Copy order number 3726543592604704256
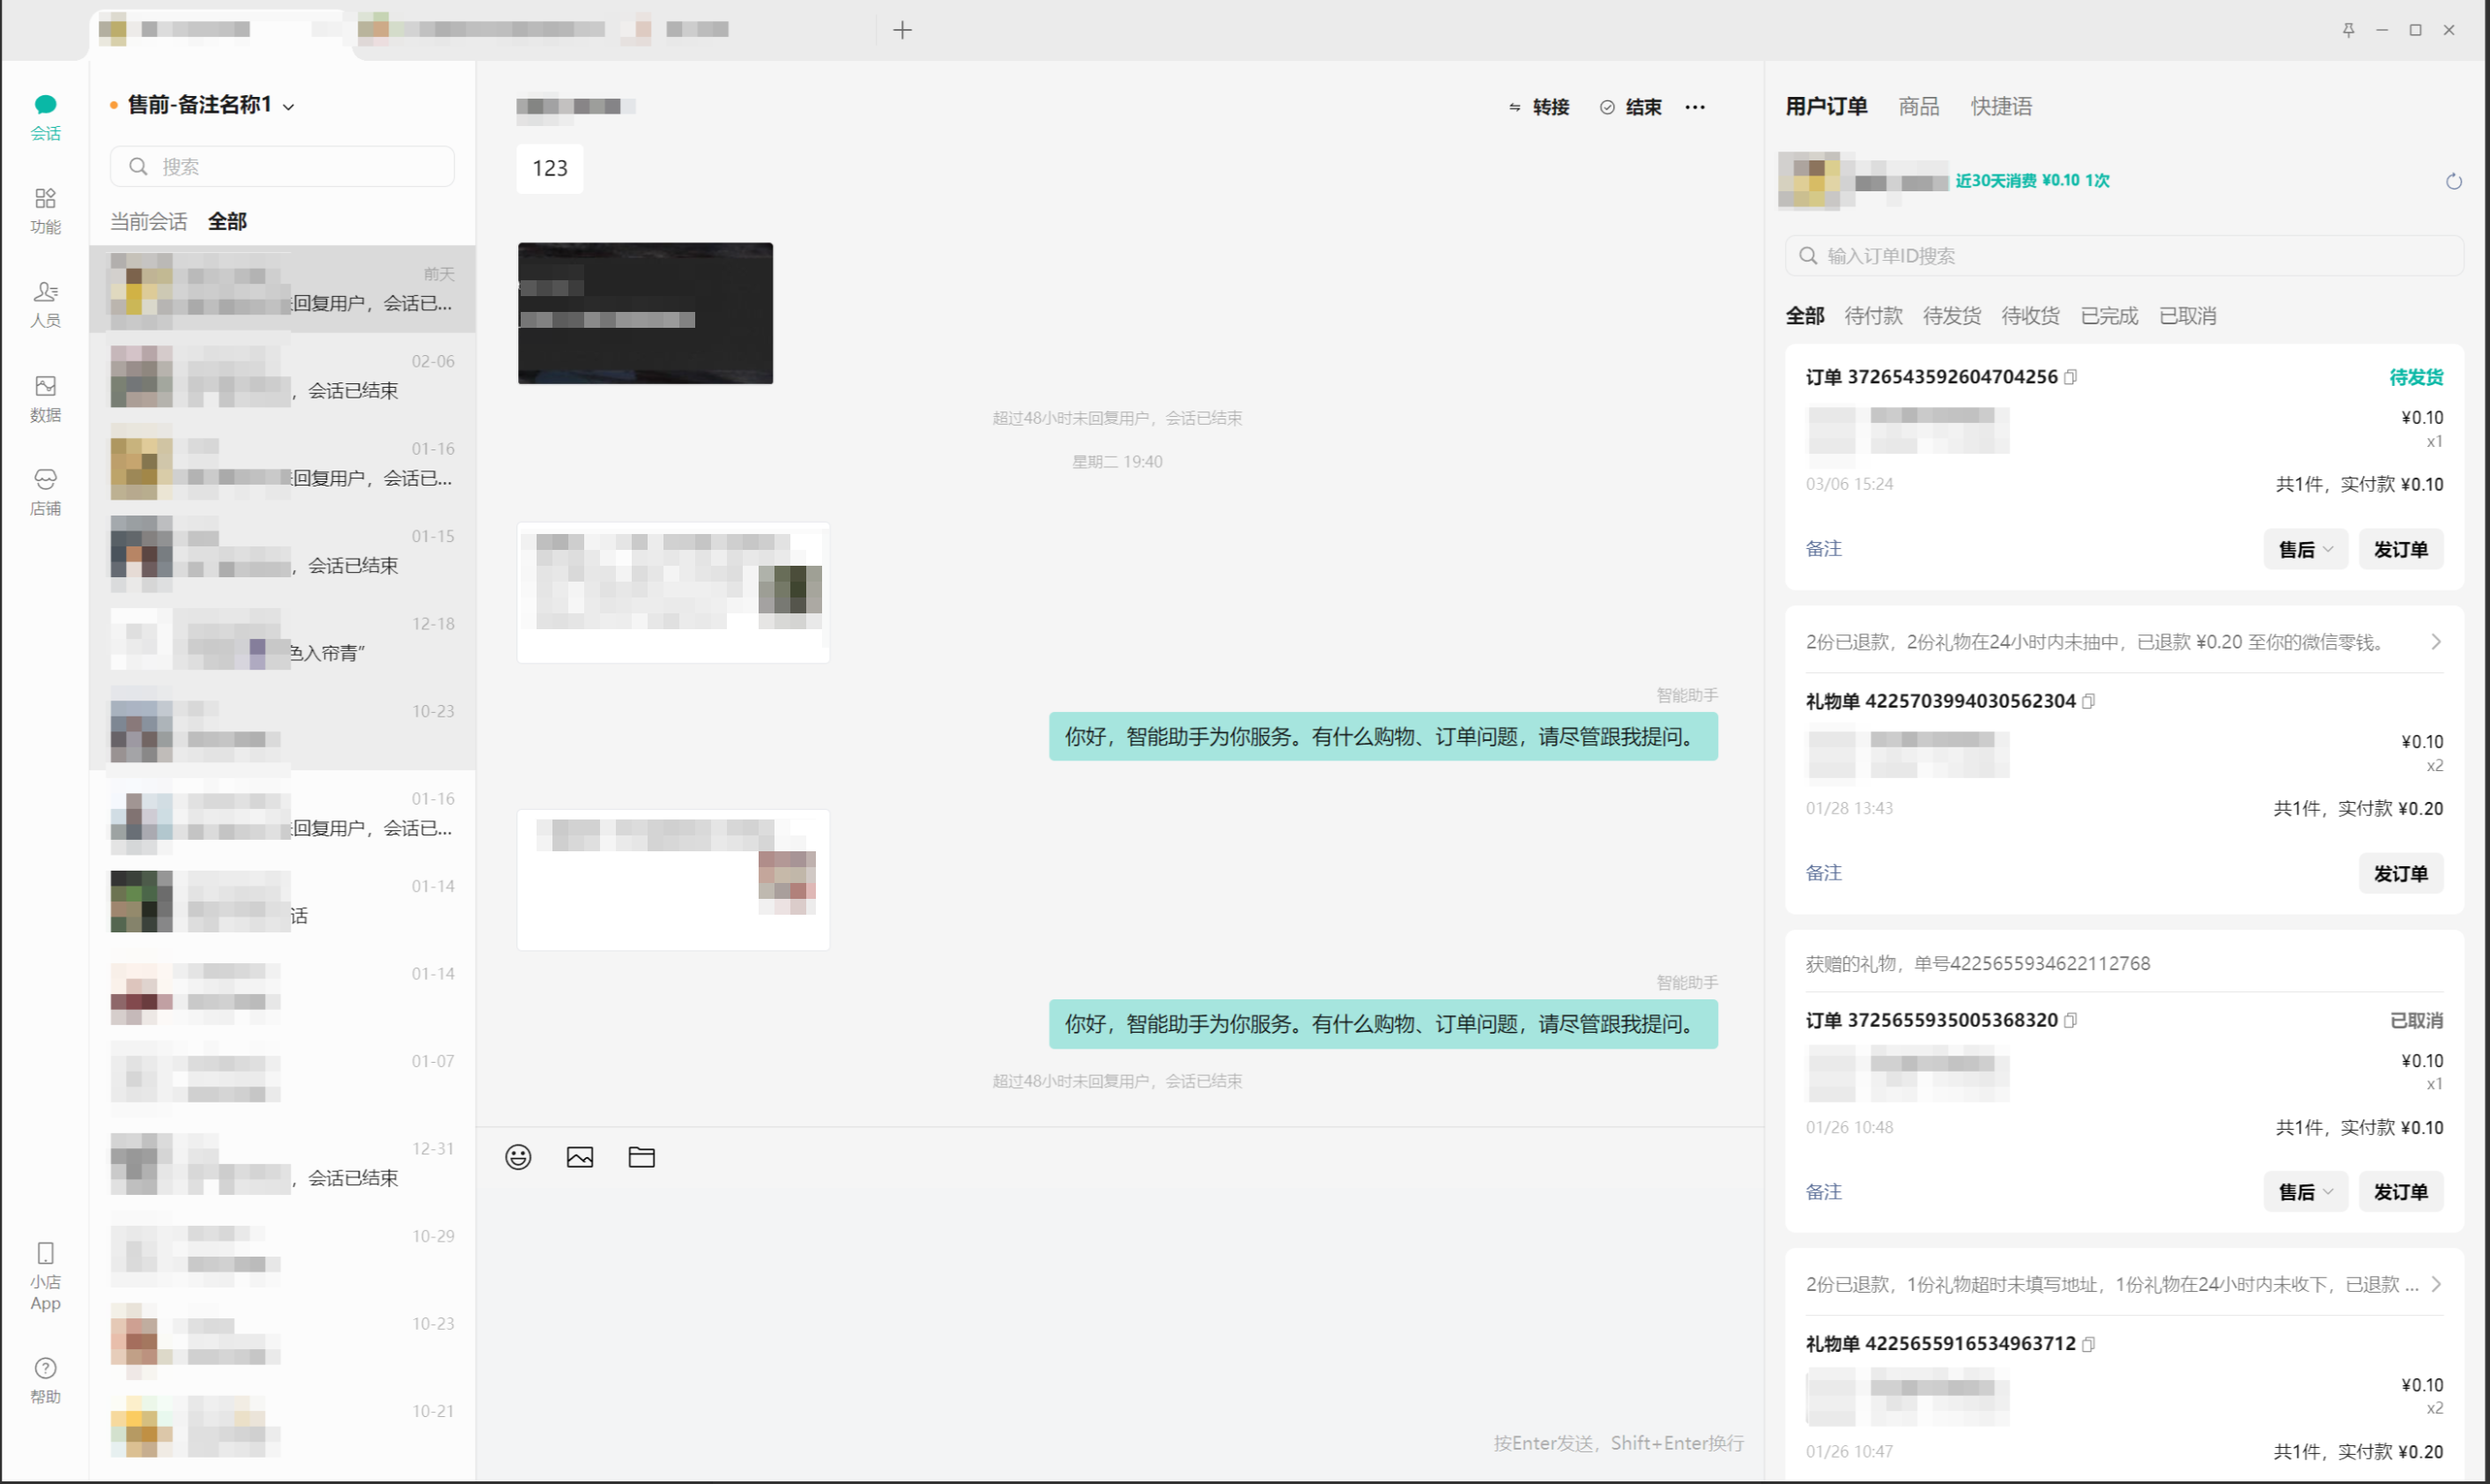Screen dimensions: 2490x1484 [x=2071, y=377]
